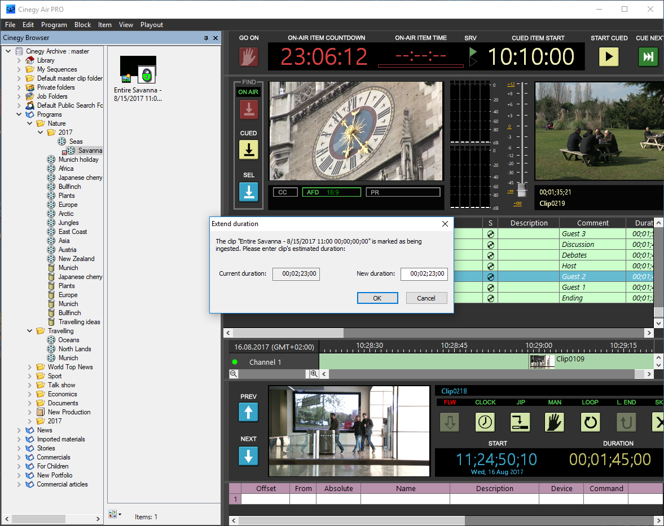
Task: Click the PREV up arrow button
Action: pyautogui.click(x=249, y=412)
